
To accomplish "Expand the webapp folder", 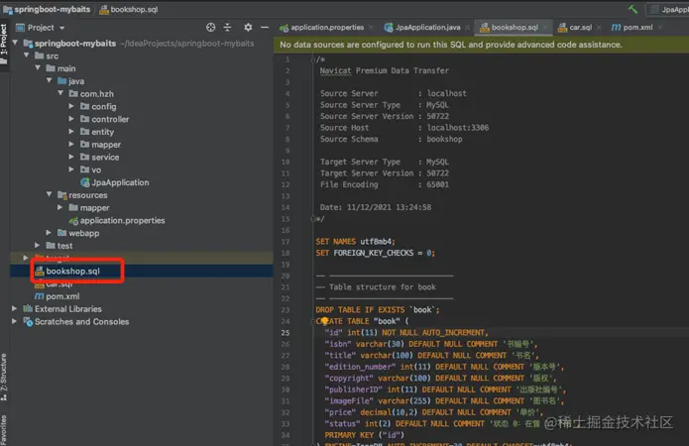I will coord(50,233).
